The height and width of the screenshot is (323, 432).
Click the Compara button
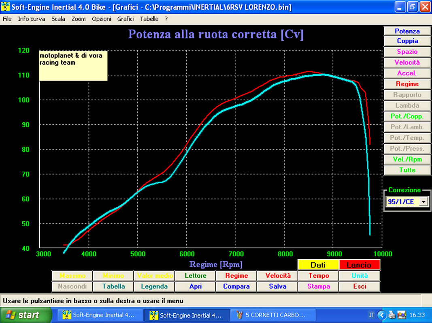[236, 287]
